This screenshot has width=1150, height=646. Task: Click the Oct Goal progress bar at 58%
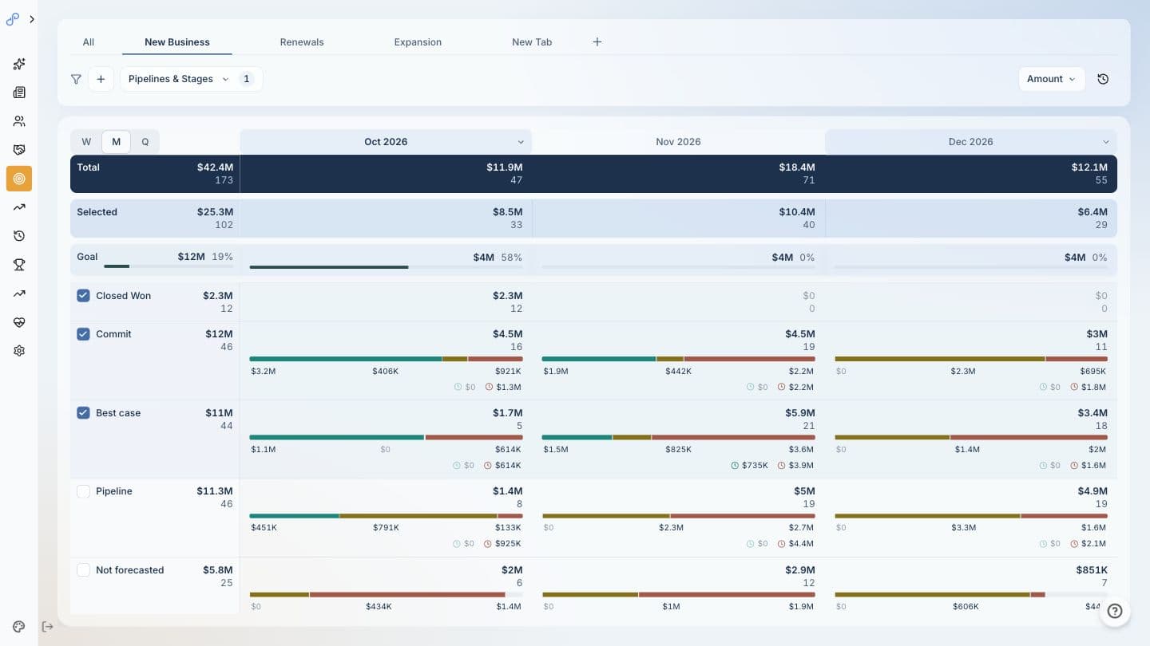(x=386, y=267)
